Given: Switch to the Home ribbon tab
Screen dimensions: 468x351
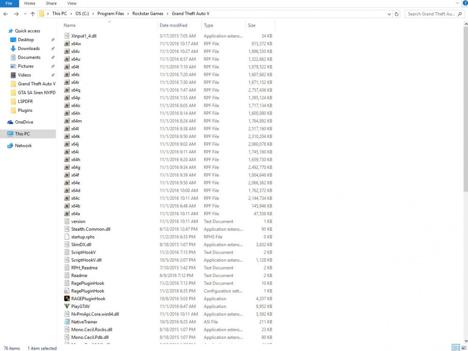Looking at the screenshot, I should click(x=29, y=3).
